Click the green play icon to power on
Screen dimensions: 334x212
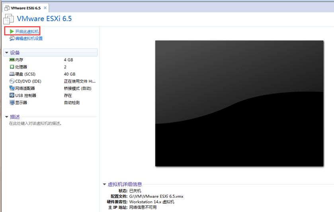(12, 32)
